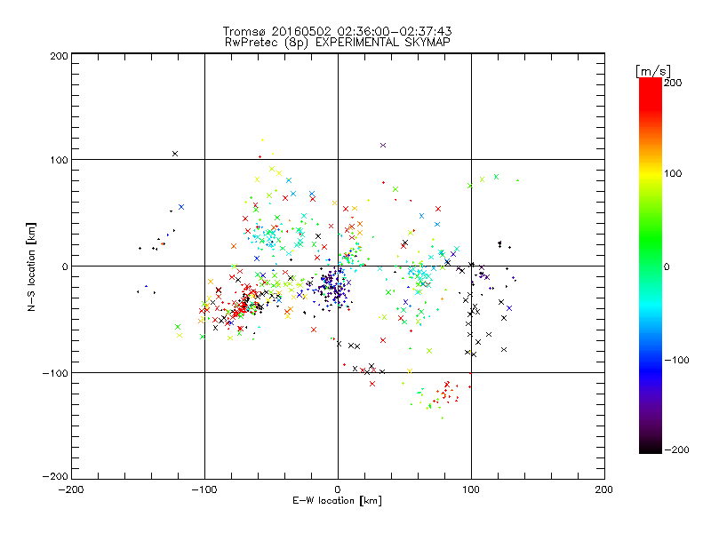
Task: Click the colorbar label "200" at top
Action: [674, 83]
